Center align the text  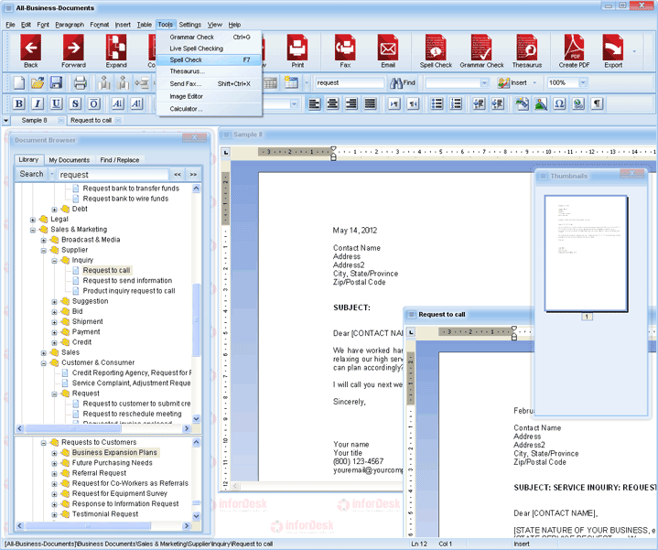333,103
